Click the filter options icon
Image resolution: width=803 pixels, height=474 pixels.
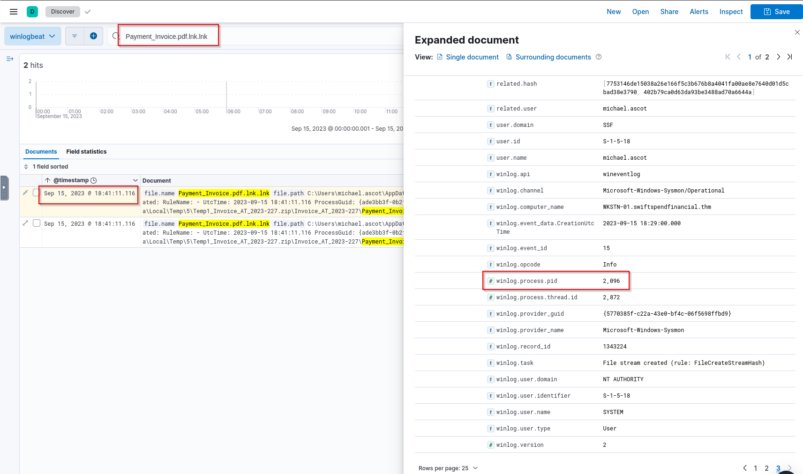point(75,36)
